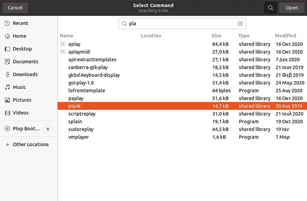The height and width of the screenshot is (201, 307).
Task: Click the Plop Boot disc icon
Action: [7, 129]
